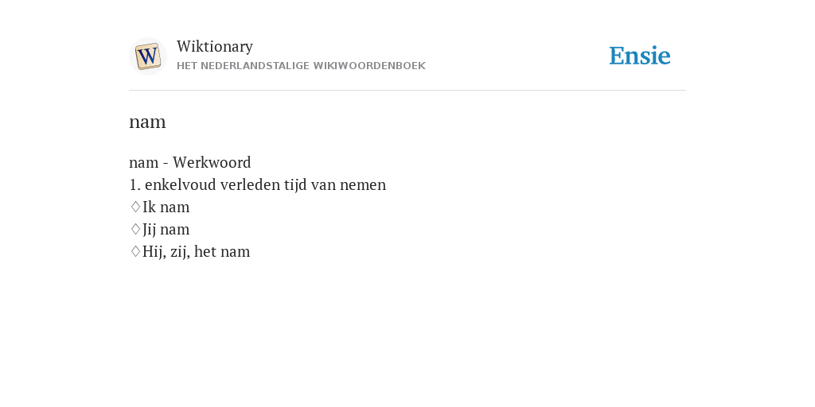This screenshot has width=815, height=407.
Task: Select the subtitle Het Nederlandstalige Wikiwoordenboek
Action: (301, 66)
